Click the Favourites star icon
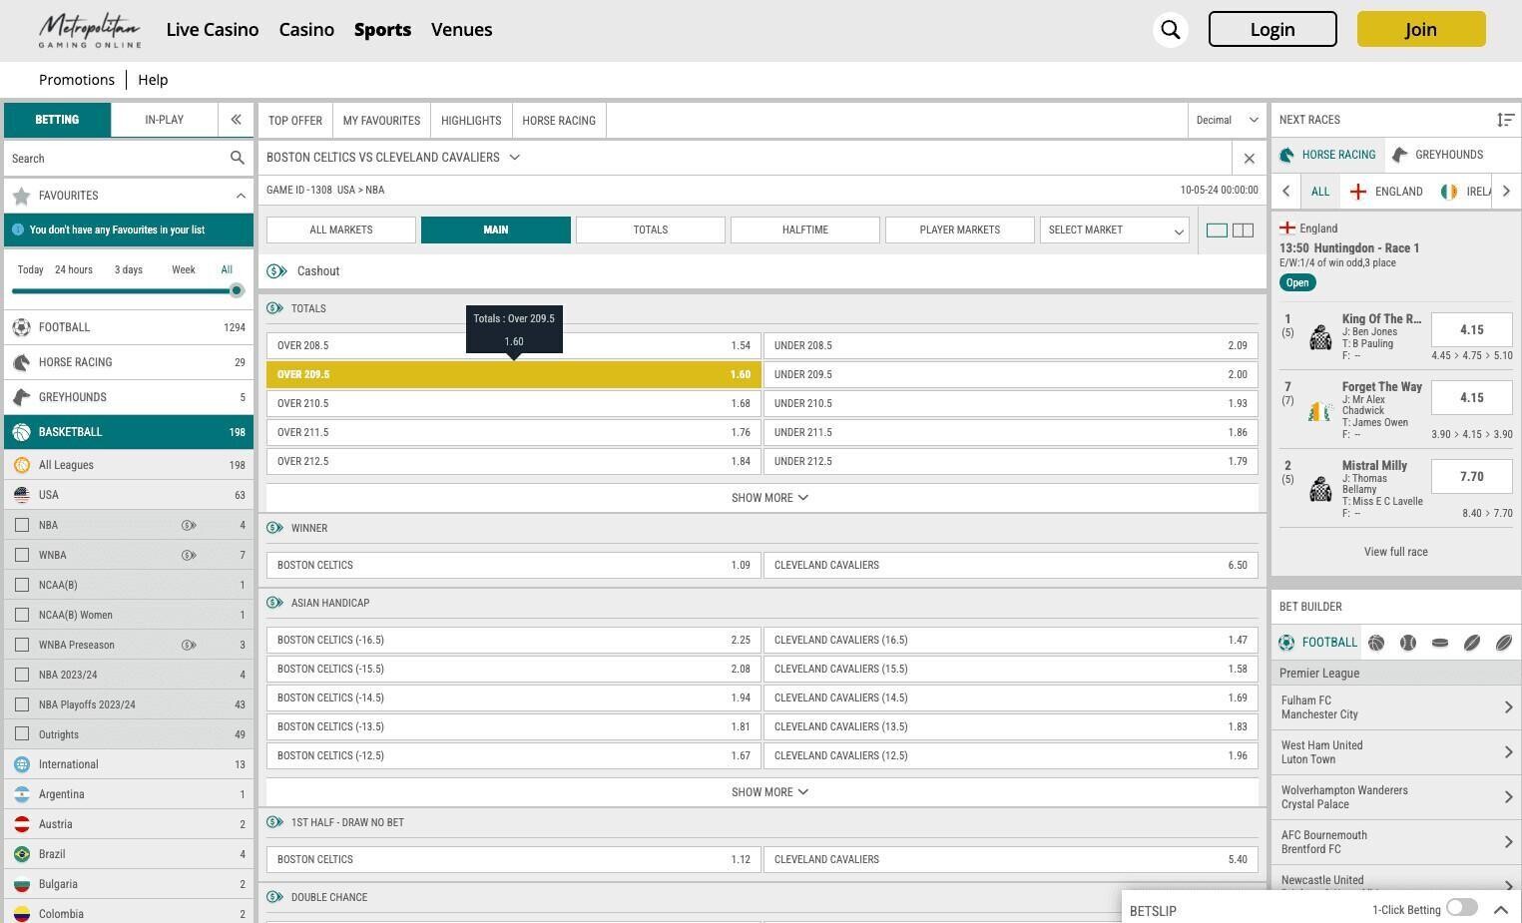 click(x=21, y=196)
